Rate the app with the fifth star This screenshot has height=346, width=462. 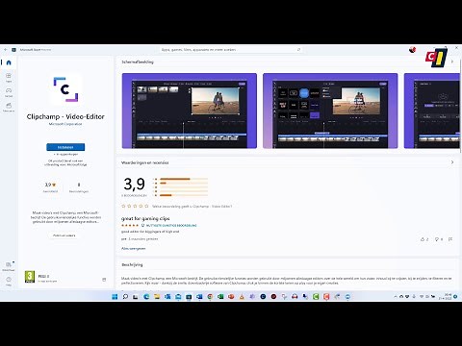click(x=146, y=206)
